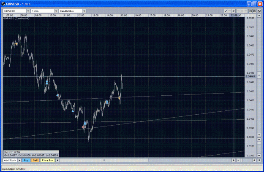Click the Sell button

click(x=35, y=160)
